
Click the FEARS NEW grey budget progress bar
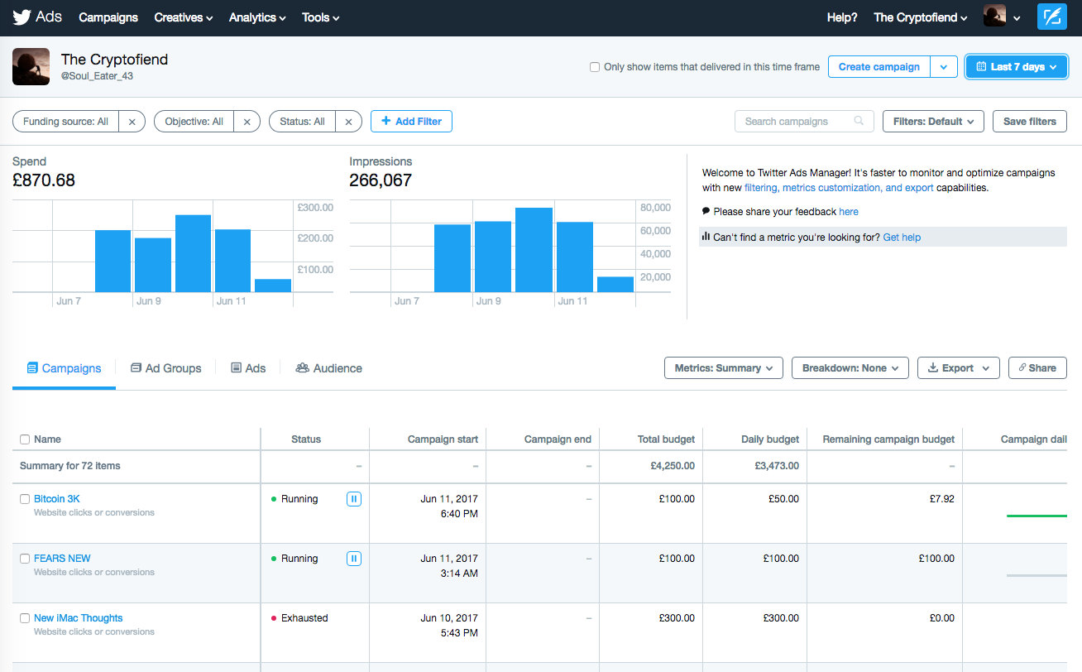(1037, 575)
